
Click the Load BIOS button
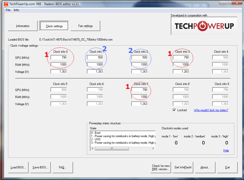point(18,167)
